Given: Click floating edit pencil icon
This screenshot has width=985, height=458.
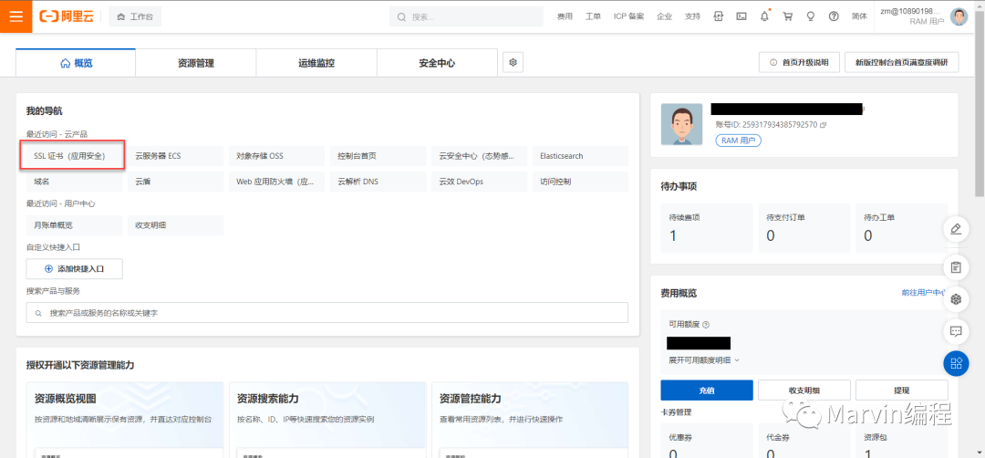Looking at the screenshot, I should [956, 229].
